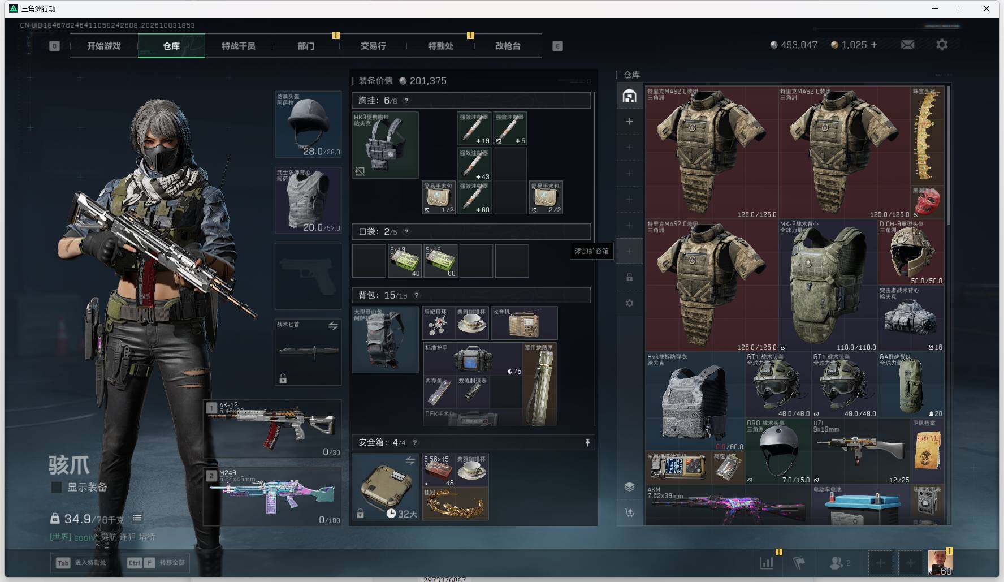Select the MK-2战术背心 in the warehouse
This screenshot has height=582, width=1004.
coord(828,286)
